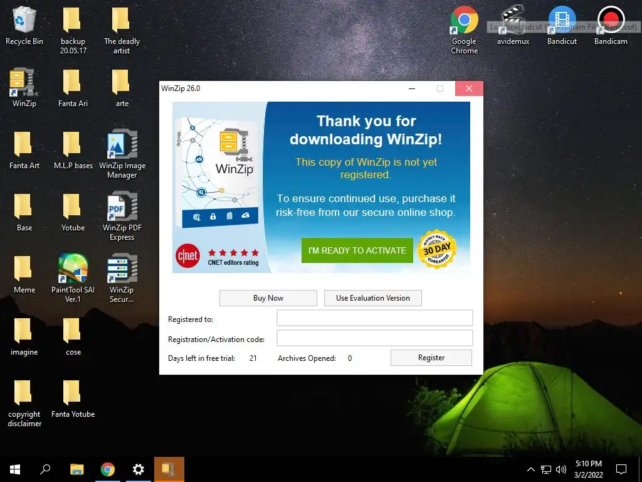Open the volume control in tray
642x482 pixels.
click(x=561, y=469)
